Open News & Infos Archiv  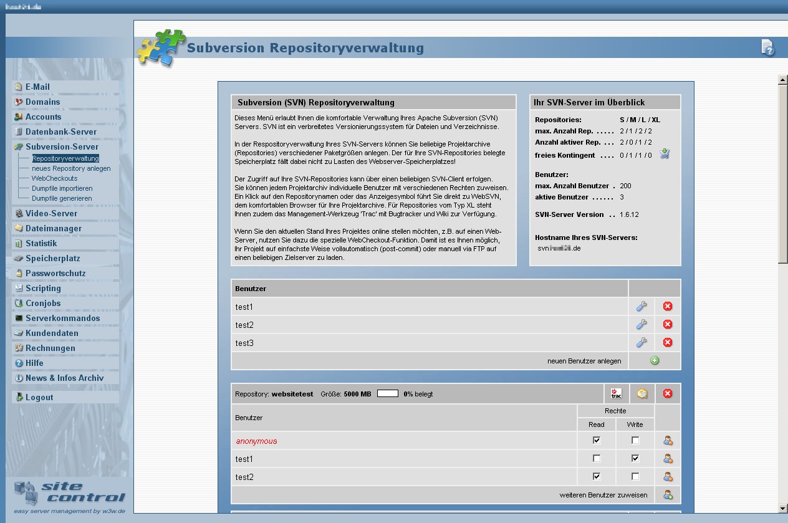65,378
